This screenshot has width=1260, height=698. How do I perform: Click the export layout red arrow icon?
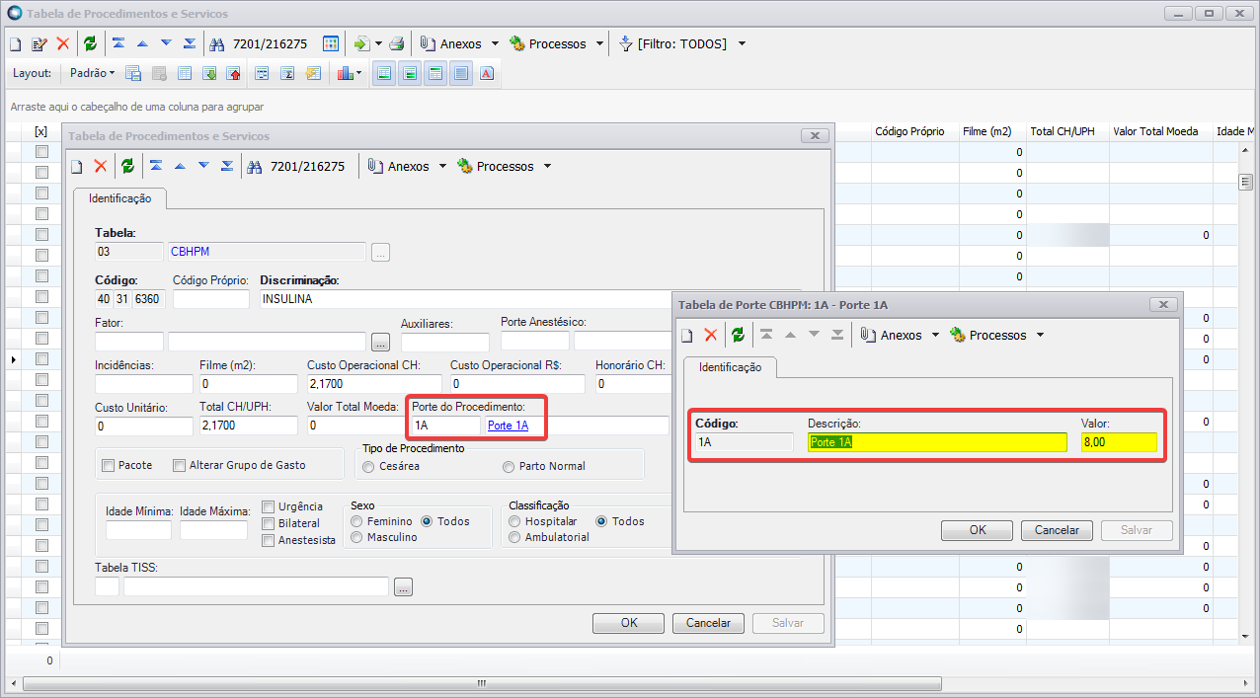point(234,73)
